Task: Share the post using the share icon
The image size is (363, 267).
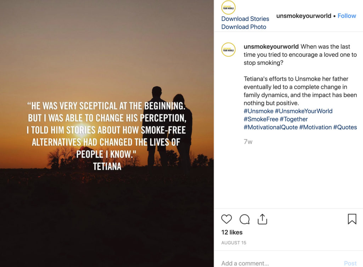Action: [262, 219]
